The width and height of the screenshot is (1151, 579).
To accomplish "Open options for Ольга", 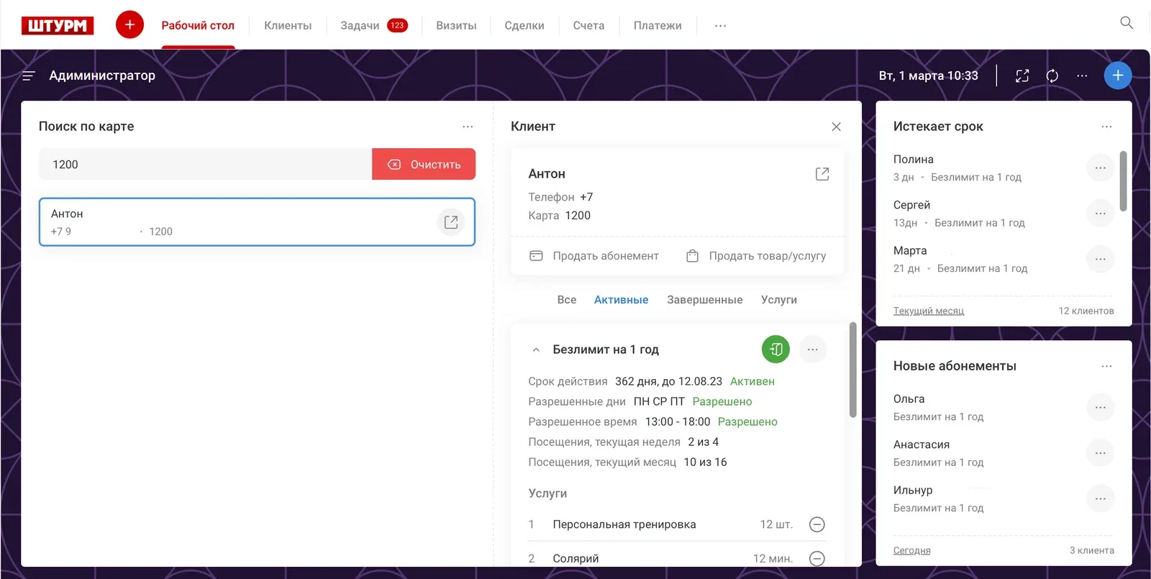I will (x=1100, y=407).
